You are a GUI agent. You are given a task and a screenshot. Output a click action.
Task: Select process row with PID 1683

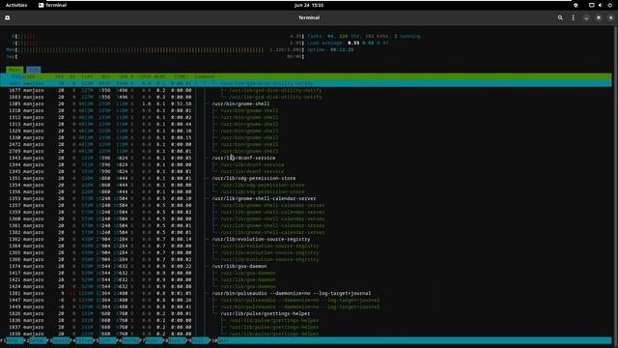tap(306, 97)
